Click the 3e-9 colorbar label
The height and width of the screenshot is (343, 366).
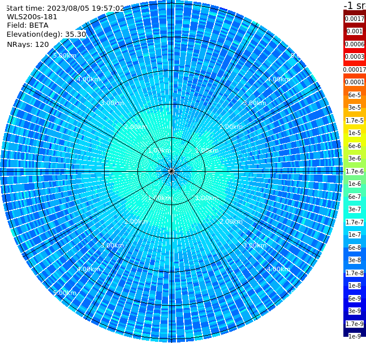(x=355, y=311)
